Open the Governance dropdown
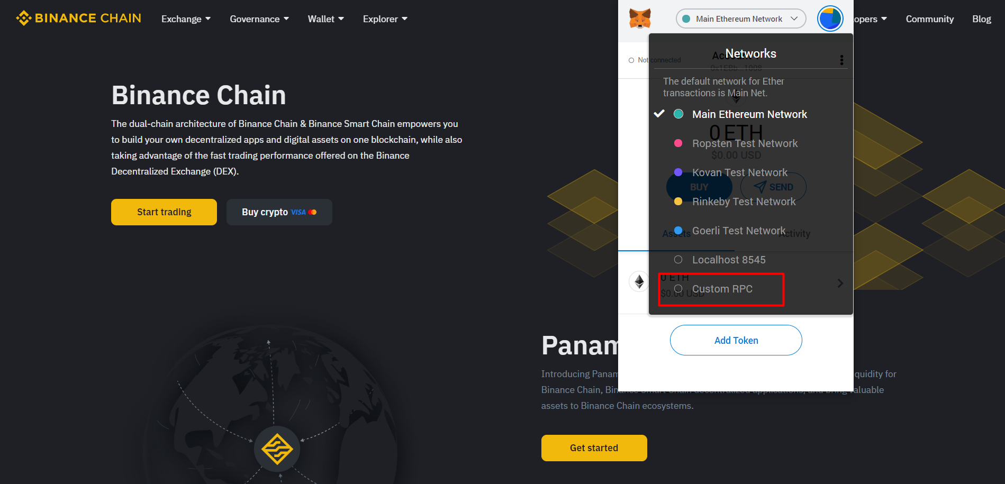Image resolution: width=1005 pixels, height=484 pixels. point(259,19)
